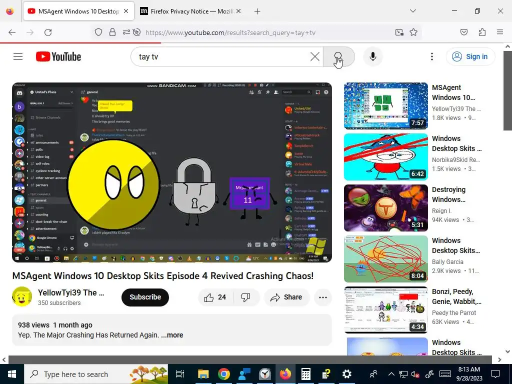
Task: Go back in Firefox
Action: (x=12, y=32)
